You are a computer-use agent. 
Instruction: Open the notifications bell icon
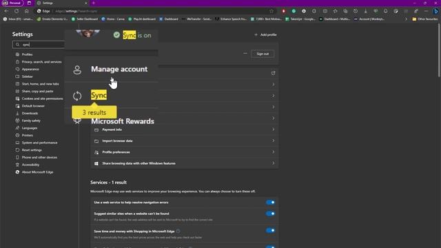(x=386, y=11)
